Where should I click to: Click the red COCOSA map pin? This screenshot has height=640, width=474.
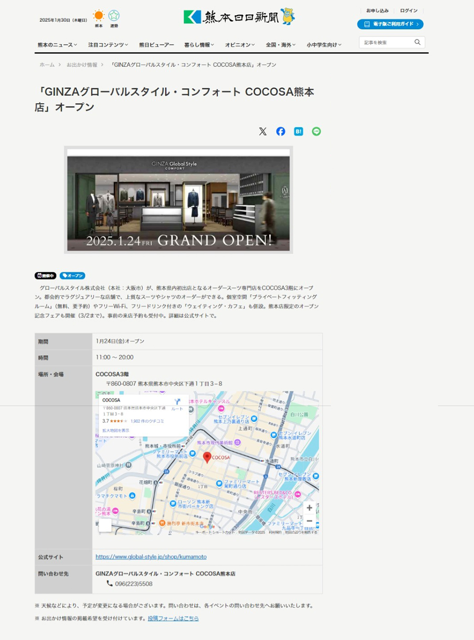[207, 457]
